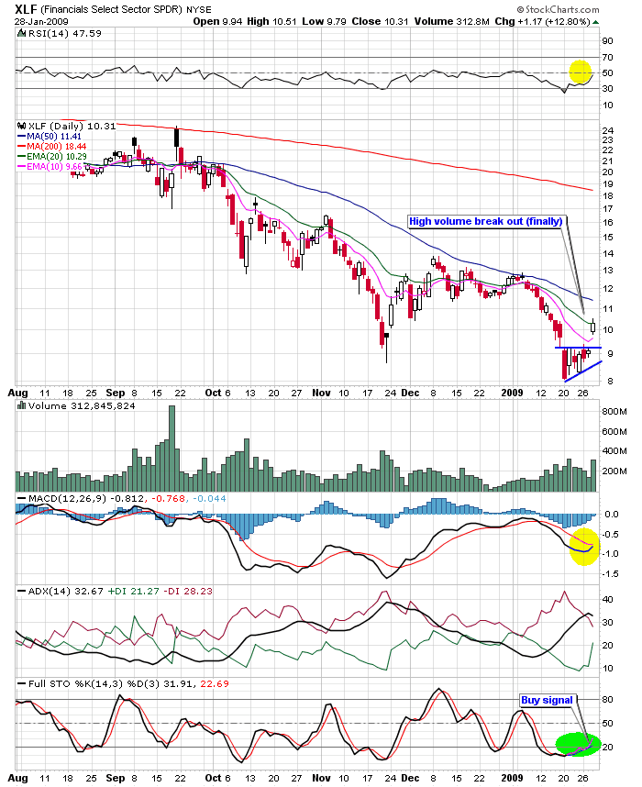The height and width of the screenshot is (787, 642).
Task: Click the 800M label on volume axis
Action: [x=614, y=412]
